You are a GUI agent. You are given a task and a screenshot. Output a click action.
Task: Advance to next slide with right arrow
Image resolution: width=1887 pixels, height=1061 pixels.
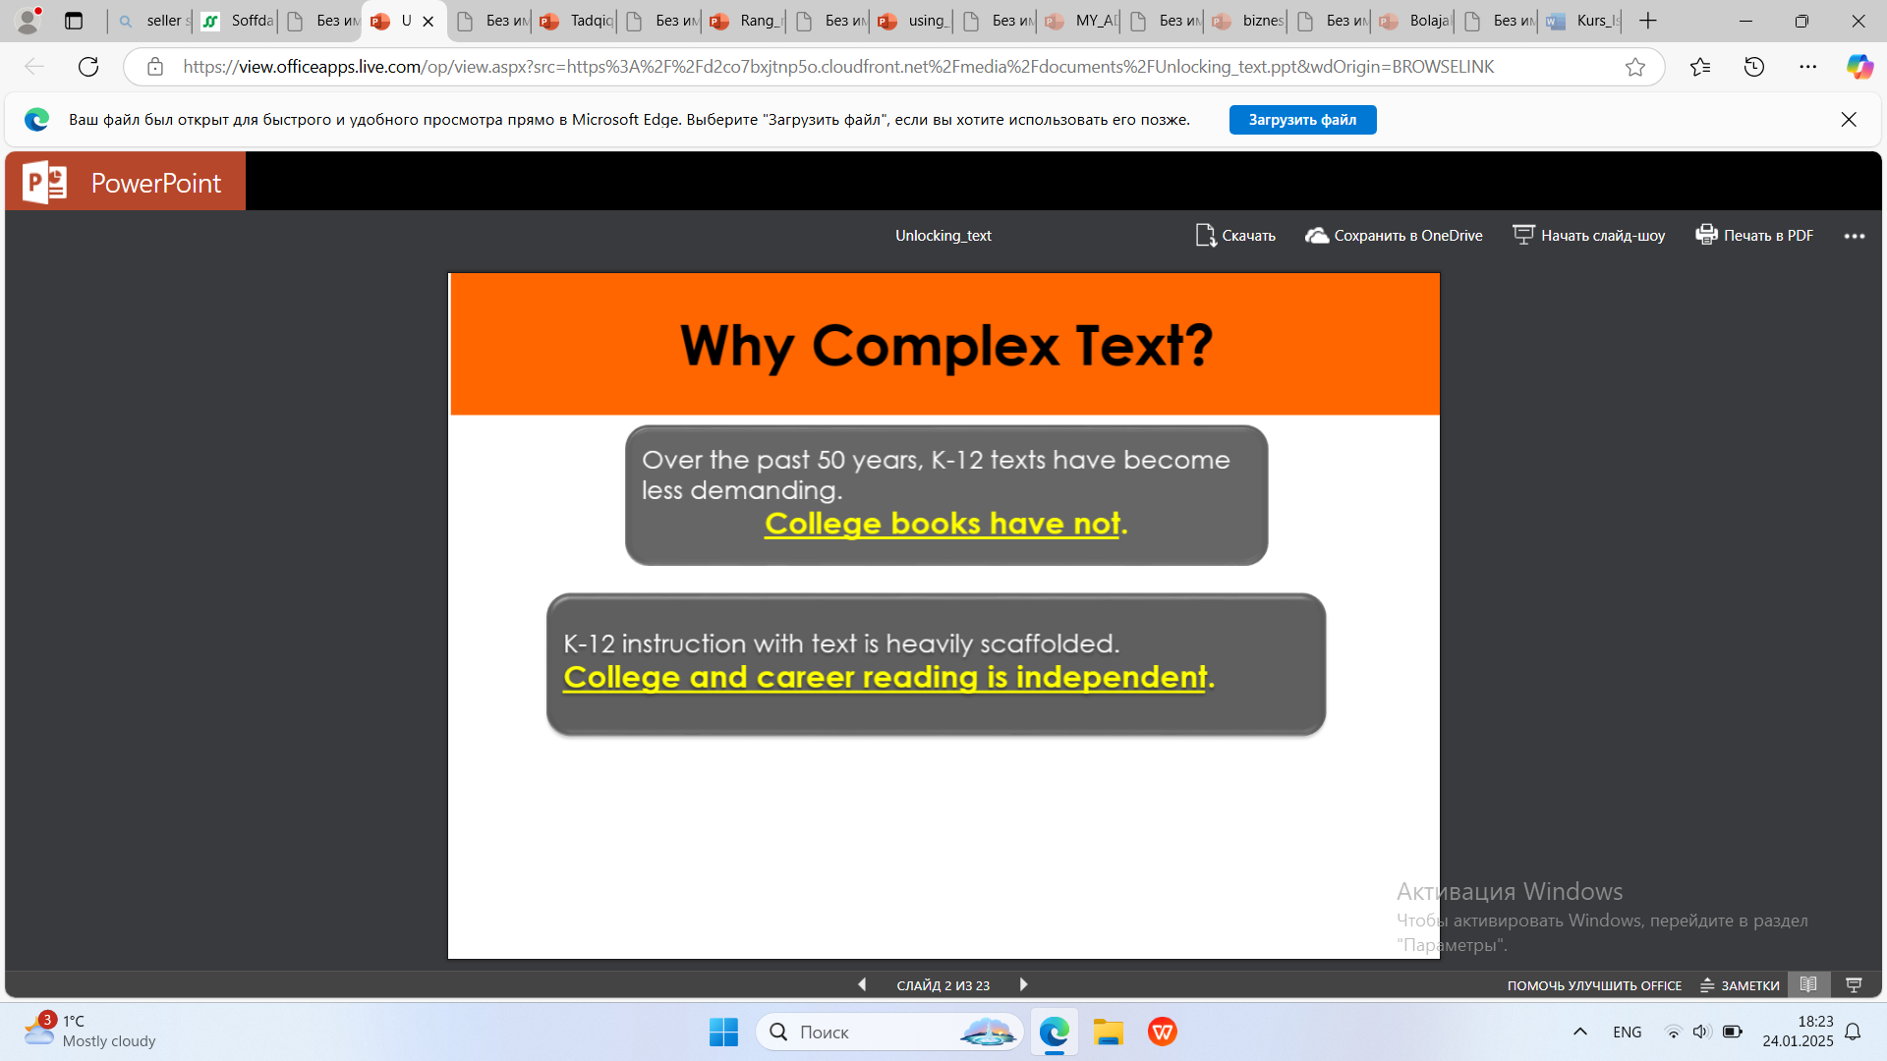click(1023, 984)
